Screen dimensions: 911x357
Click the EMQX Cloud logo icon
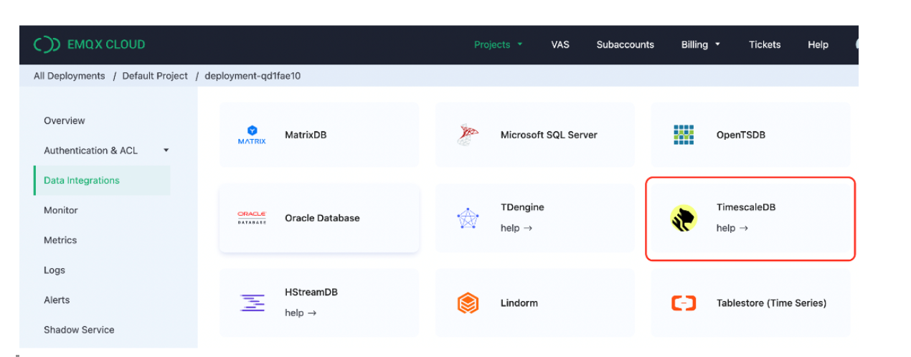tap(47, 44)
